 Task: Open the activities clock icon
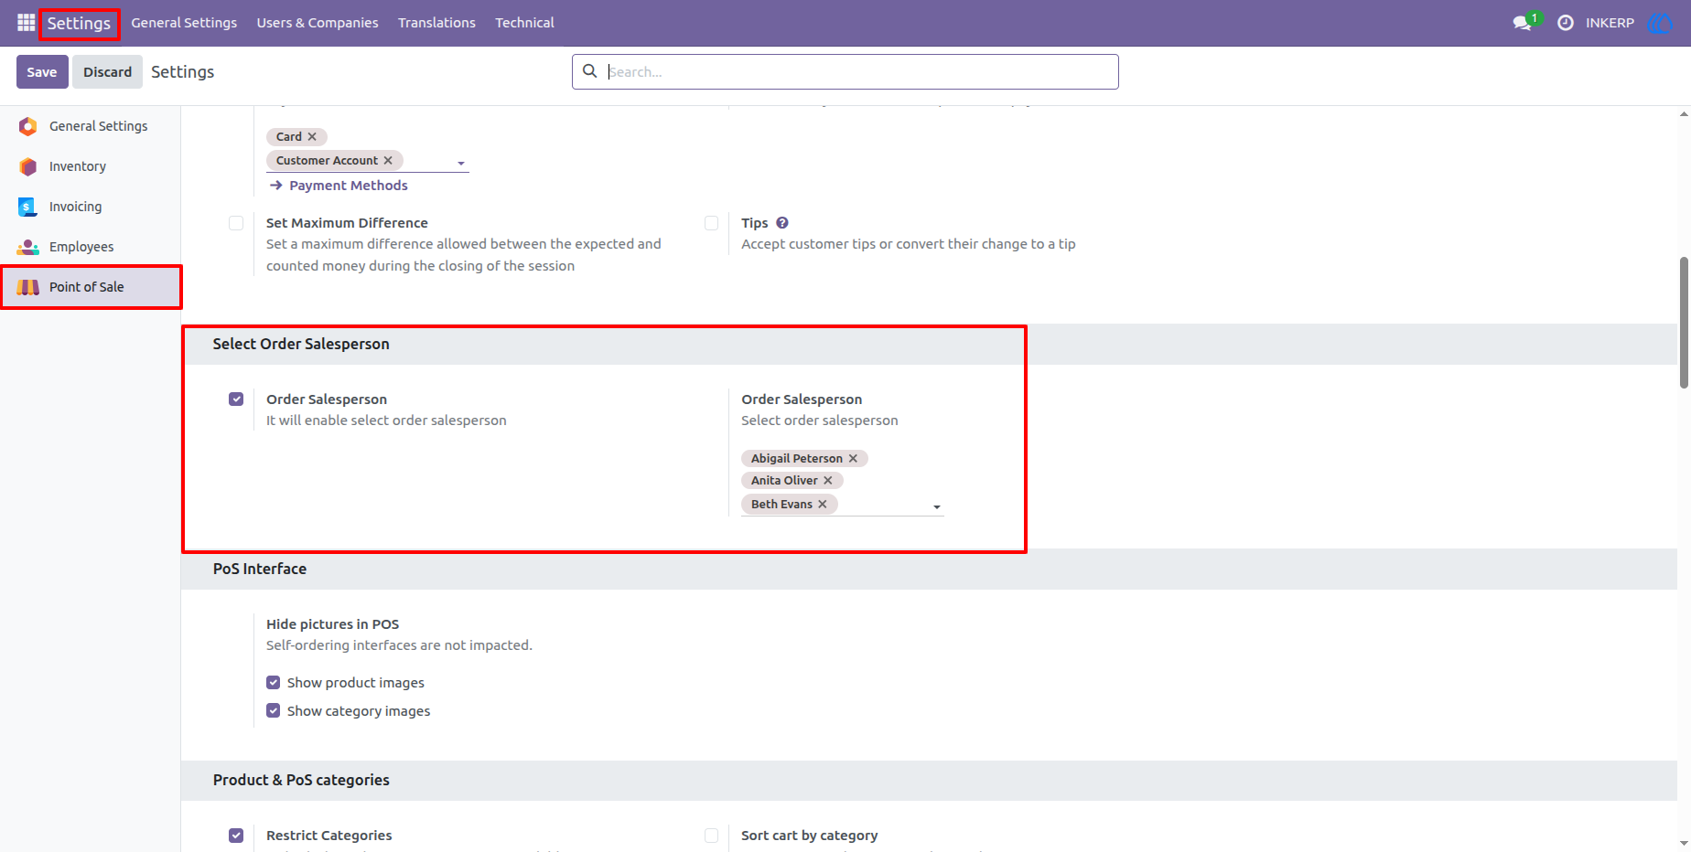point(1566,23)
